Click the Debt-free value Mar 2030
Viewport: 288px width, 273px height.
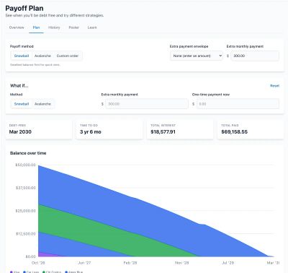coord(20,132)
